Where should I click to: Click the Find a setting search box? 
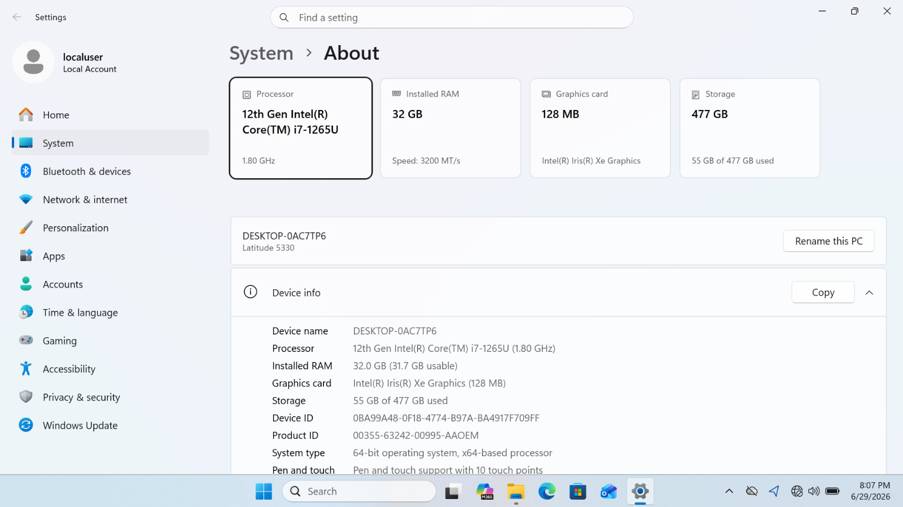(x=451, y=17)
